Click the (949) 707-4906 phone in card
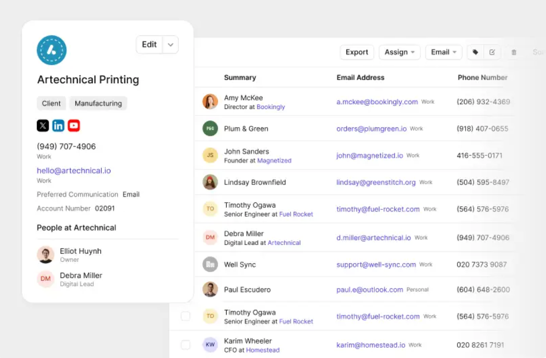546x358 pixels. pyautogui.click(x=66, y=147)
